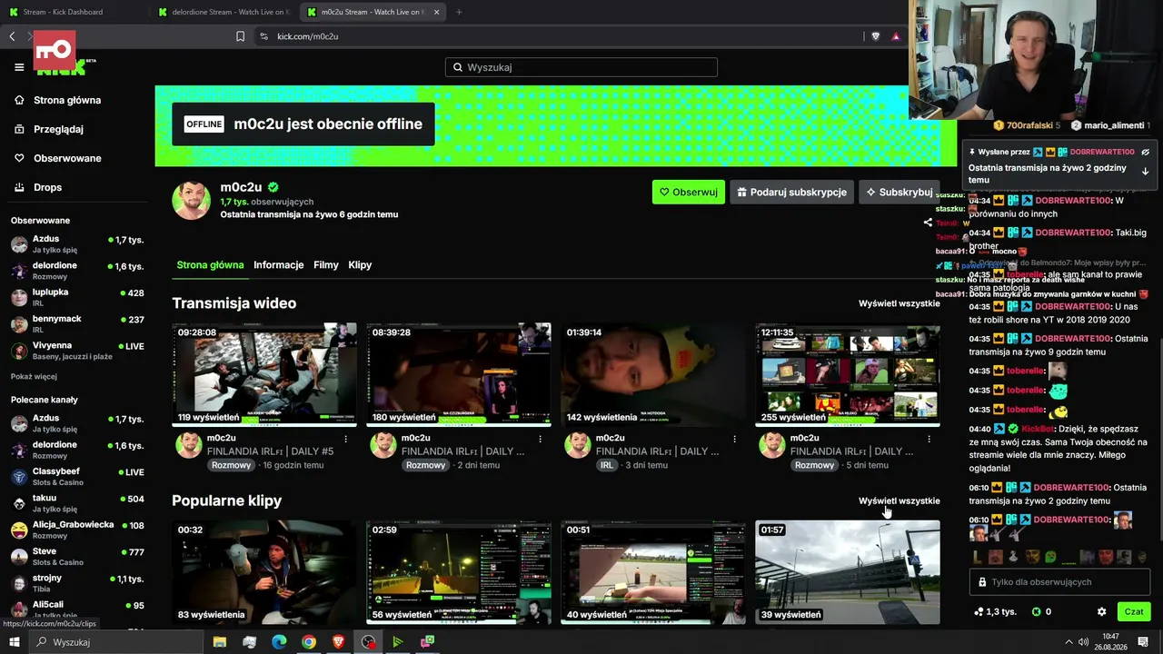Click the Subskrybuj button
The image size is (1163, 654).
[x=900, y=193]
